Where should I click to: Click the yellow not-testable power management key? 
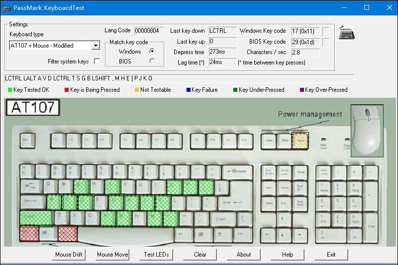coord(300,140)
